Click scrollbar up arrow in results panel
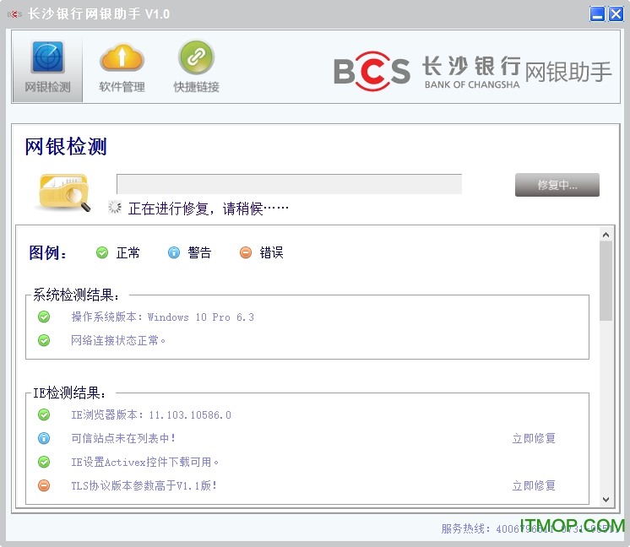The width and height of the screenshot is (630, 547). 606,235
